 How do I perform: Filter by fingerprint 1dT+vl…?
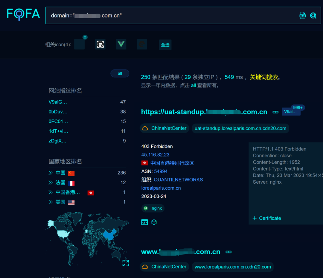[x=58, y=131]
